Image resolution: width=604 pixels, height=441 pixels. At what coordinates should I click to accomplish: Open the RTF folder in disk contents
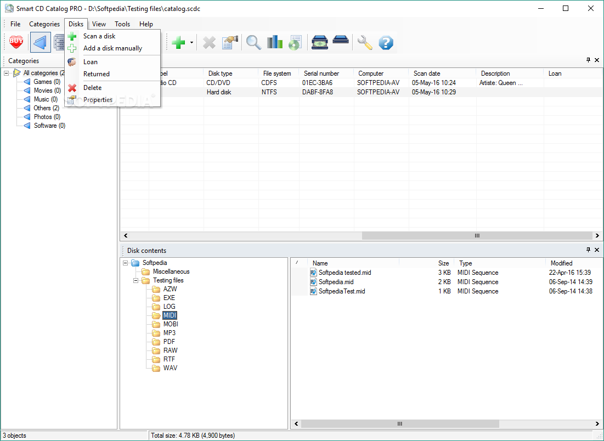(x=169, y=359)
